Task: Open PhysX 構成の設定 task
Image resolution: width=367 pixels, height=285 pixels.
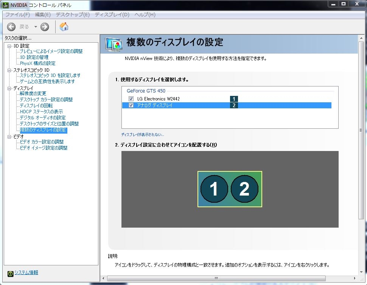Action: 38,63
